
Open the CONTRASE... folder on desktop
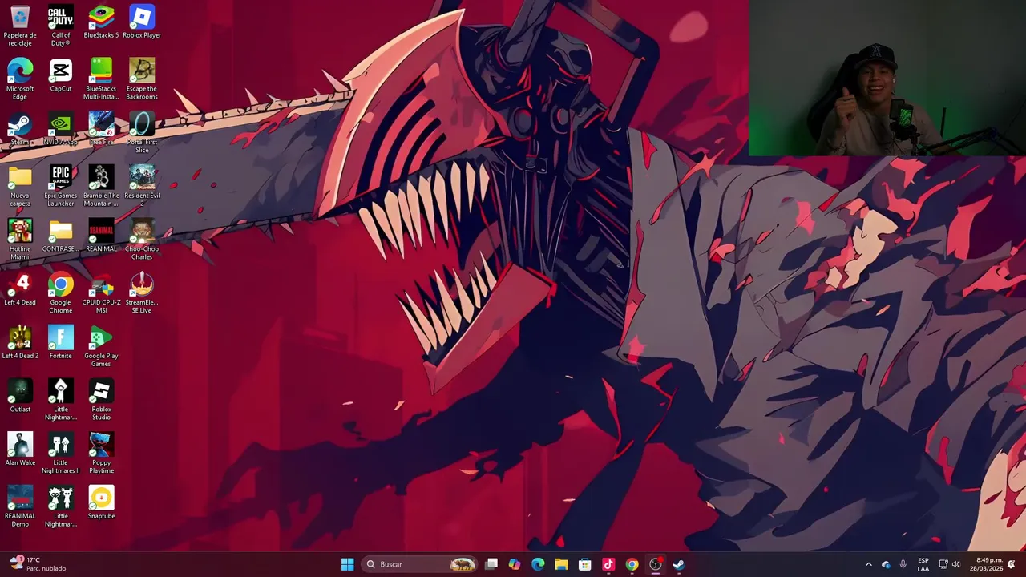click(61, 236)
